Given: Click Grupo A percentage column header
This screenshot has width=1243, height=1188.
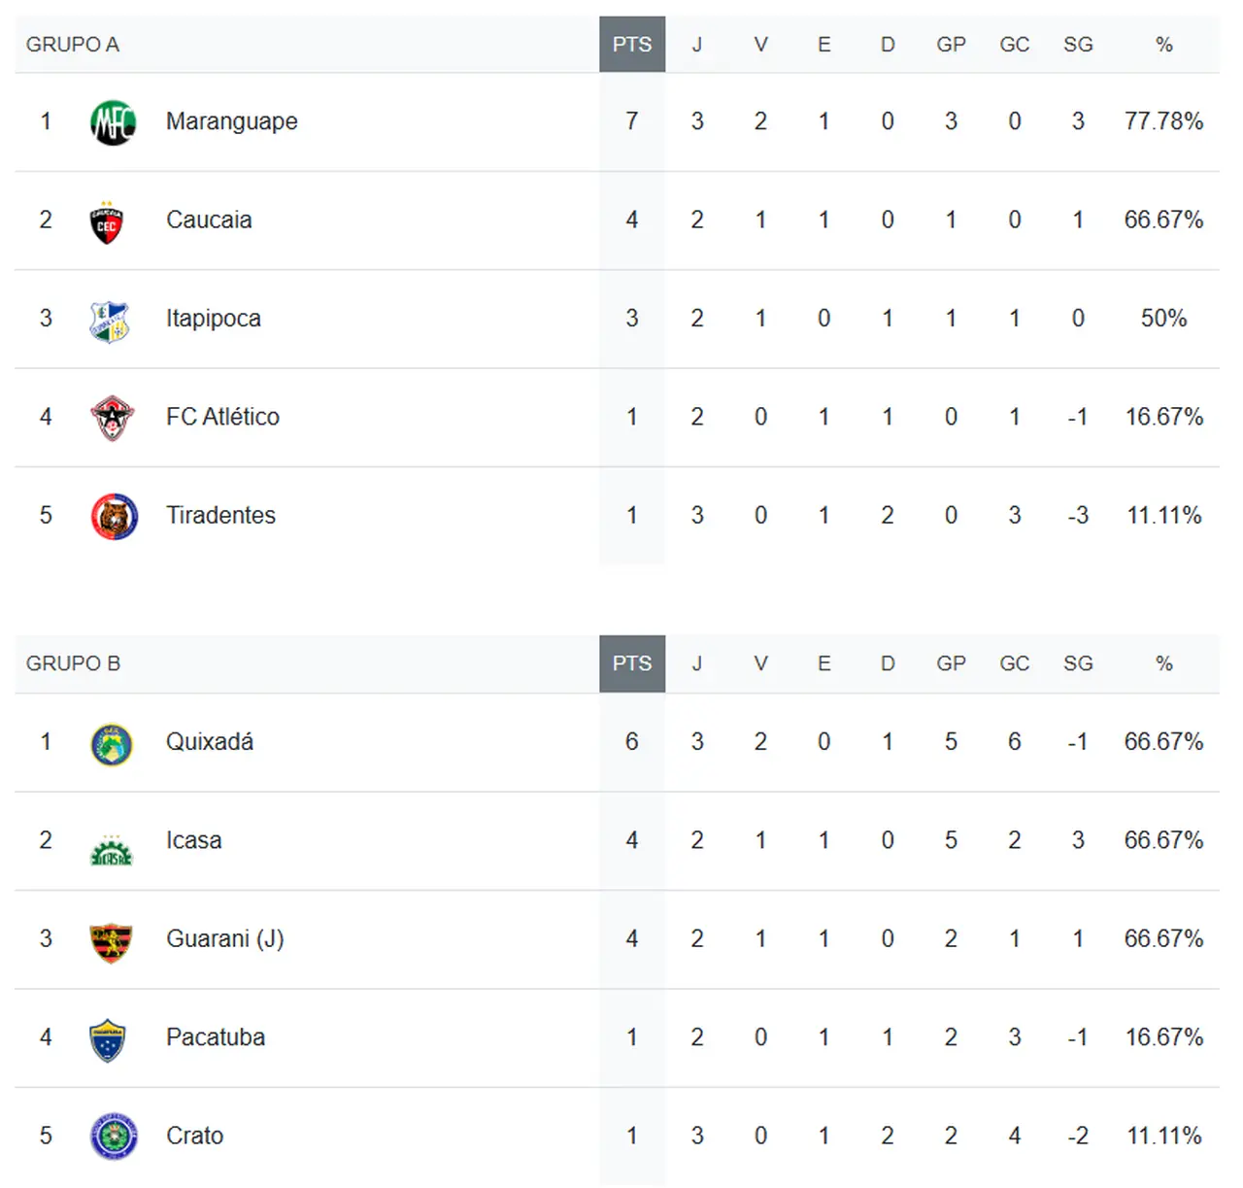Looking at the screenshot, I should click(x=1163, y=45).
